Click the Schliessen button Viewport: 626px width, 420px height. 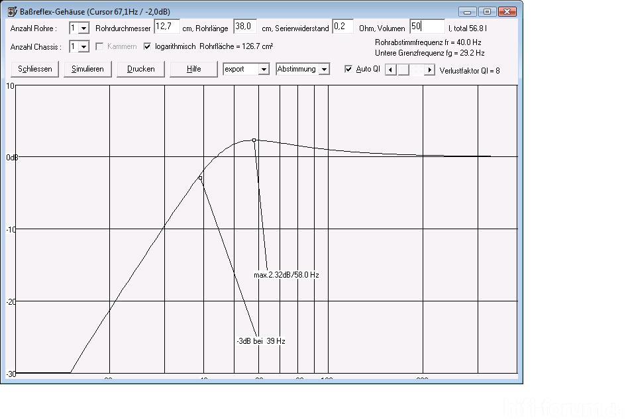35,69
